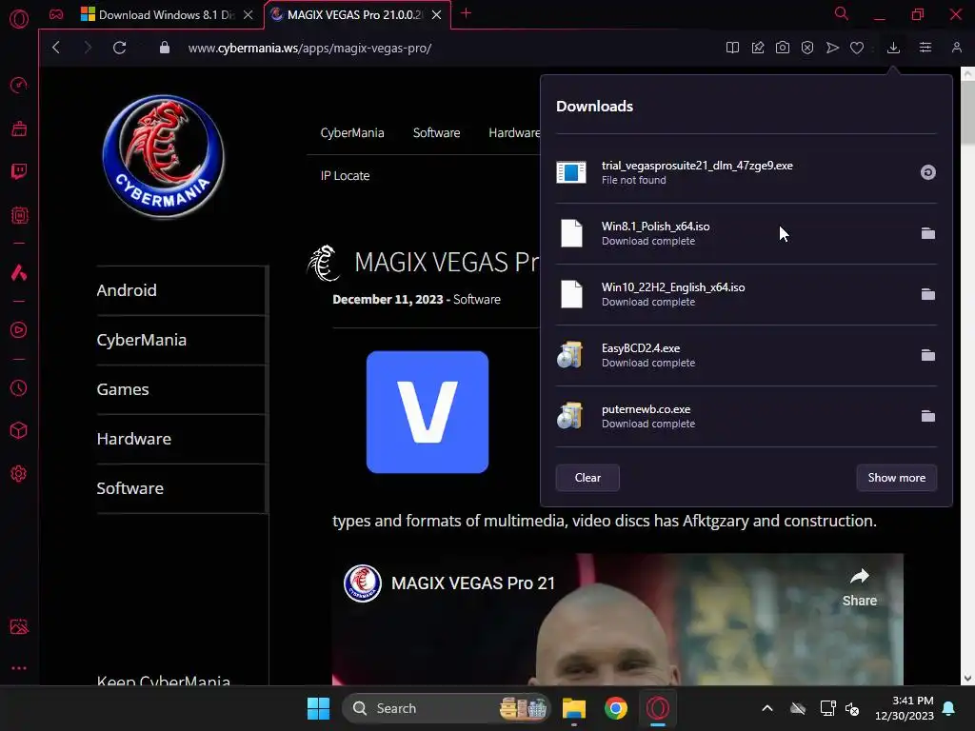Viewport: 975px width, 731px height.
Task: Click the taskbar Search box
Action: [x=446, y=708]
